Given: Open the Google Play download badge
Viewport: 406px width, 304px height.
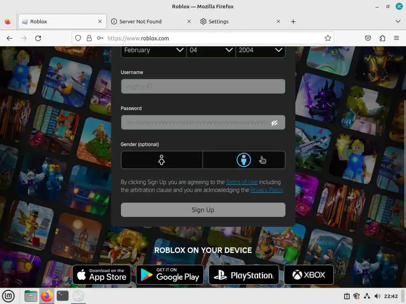Looking at the screenshot, I should pos(170,275).
